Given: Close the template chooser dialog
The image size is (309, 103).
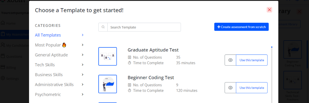Looking at the screenshot, I should (x=269, y=10).
